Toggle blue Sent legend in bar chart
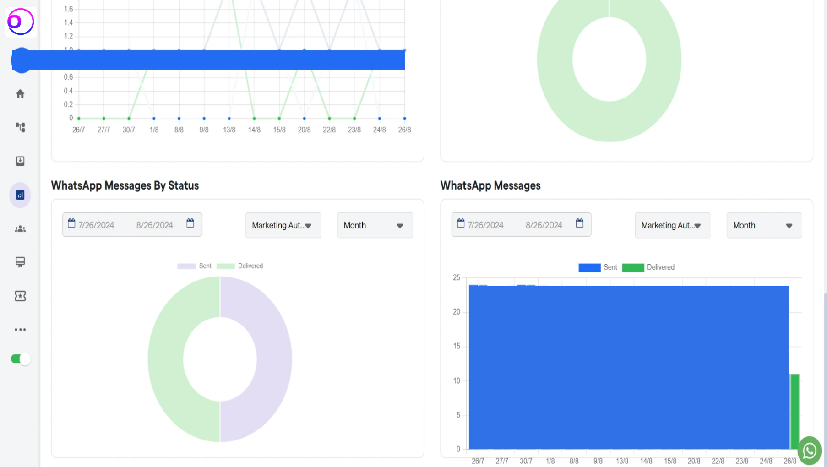Viewport: 827px width, 467px height. tap(589, 267)
